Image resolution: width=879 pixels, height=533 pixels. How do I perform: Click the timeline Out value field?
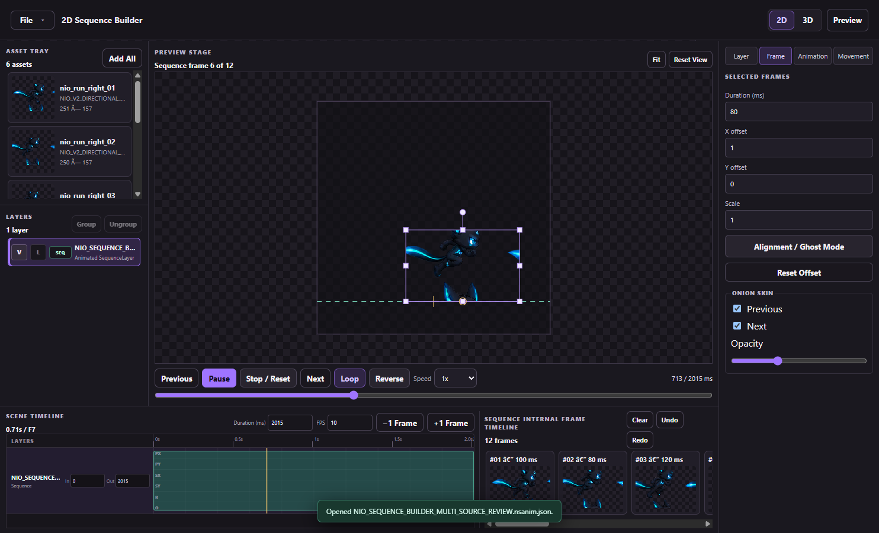tap(133, 481)
